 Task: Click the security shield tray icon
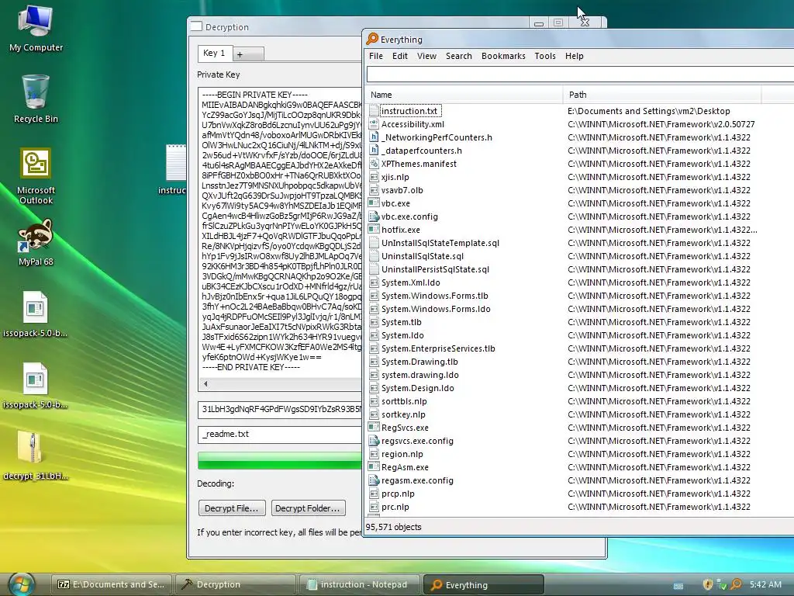coord(708,584)
